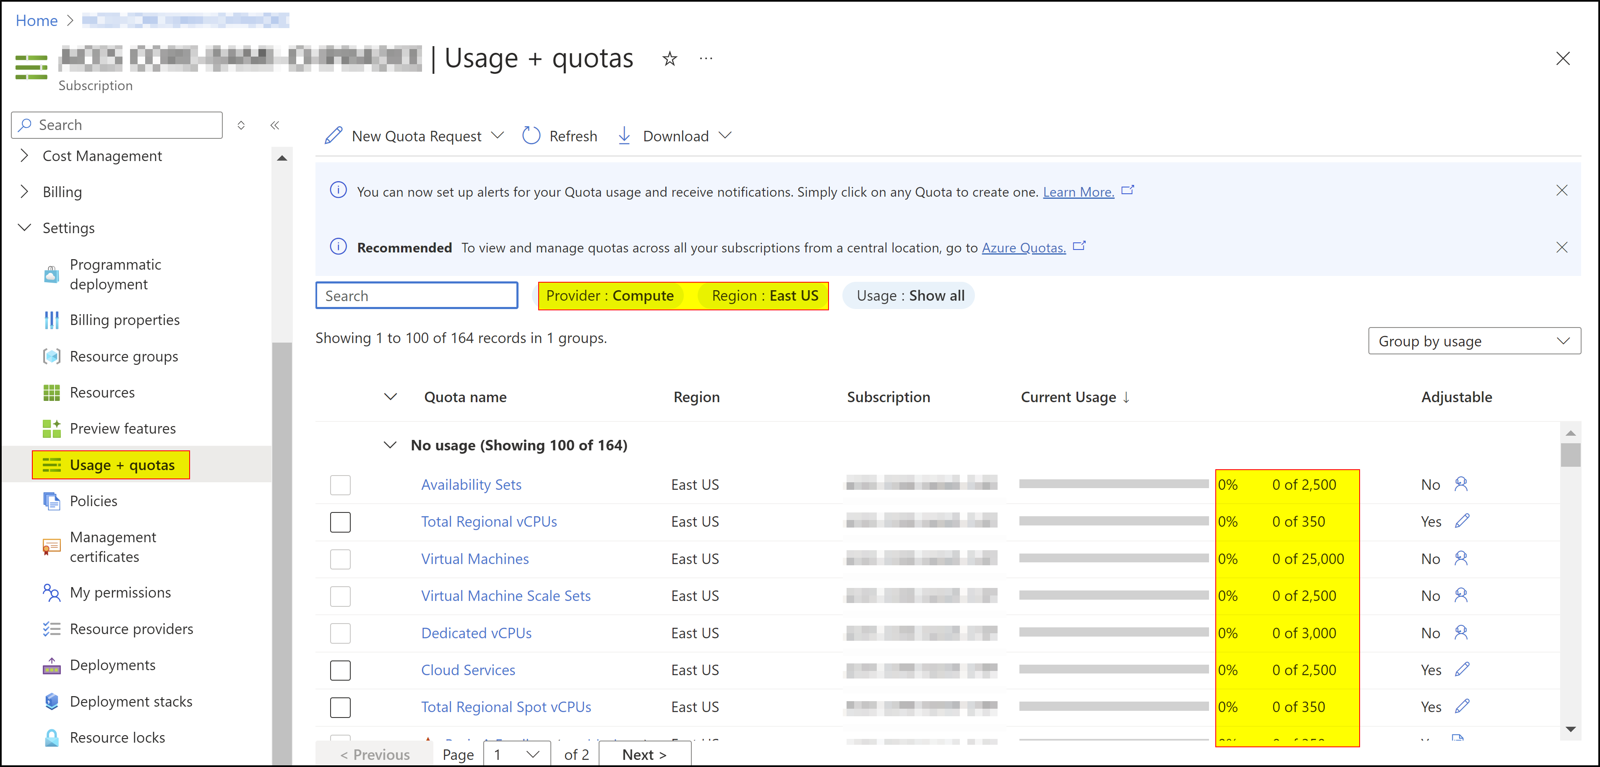This screenshot has height=767, width=1600.
Task: Open the Dedicated vCPUs quota link
Action: click(477, 633)
